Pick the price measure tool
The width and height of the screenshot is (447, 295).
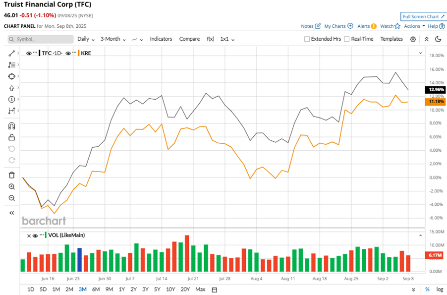click(x=11, y=111)
